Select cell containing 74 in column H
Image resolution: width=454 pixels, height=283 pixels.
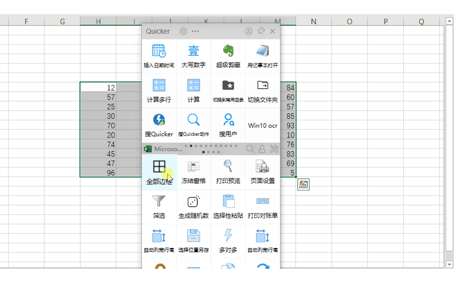(98, 144)
